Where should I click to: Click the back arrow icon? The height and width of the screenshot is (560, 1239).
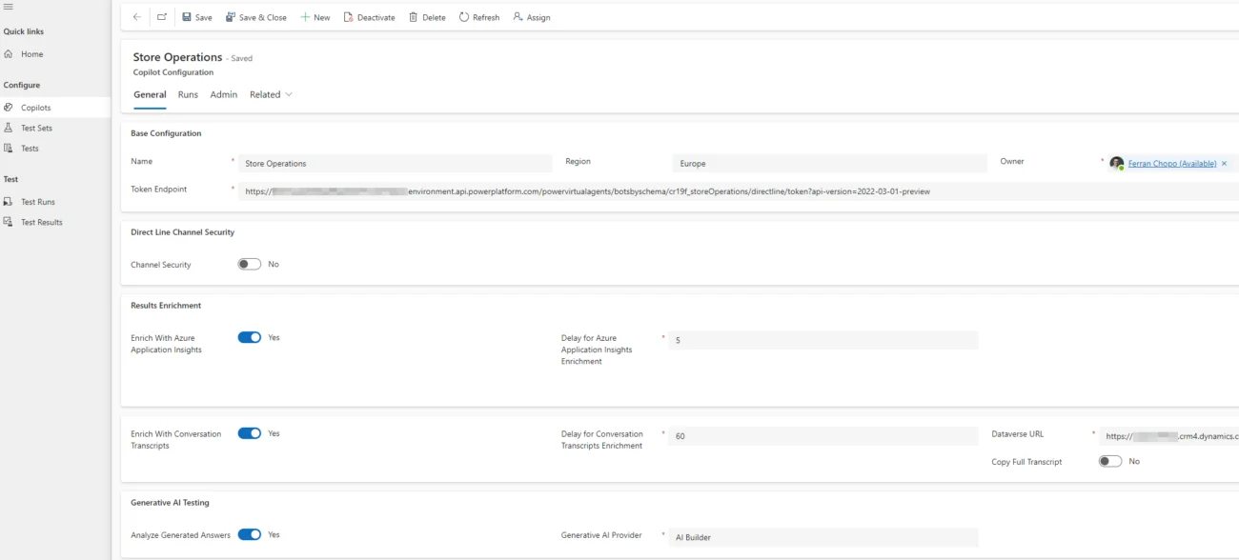[x=136, y=17]
